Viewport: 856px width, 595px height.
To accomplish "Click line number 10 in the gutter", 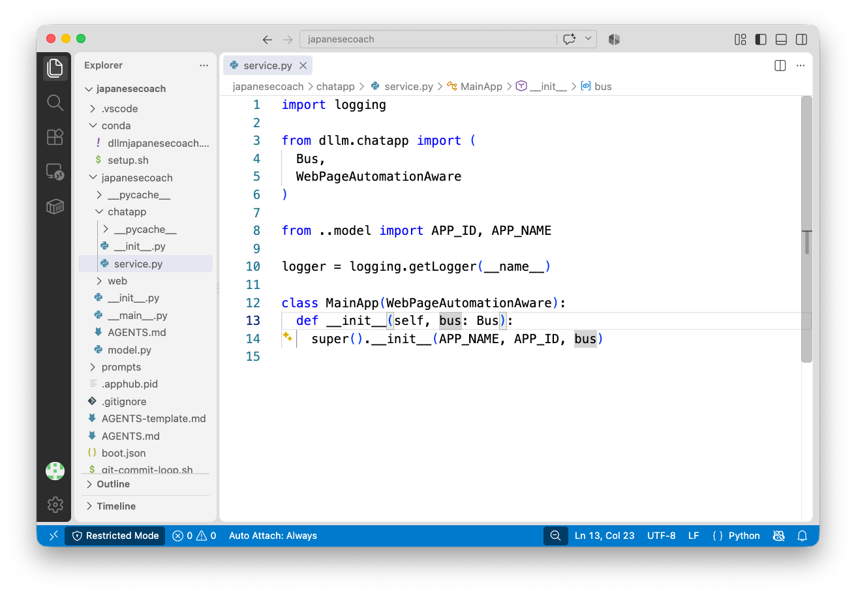I will (252, 266).
